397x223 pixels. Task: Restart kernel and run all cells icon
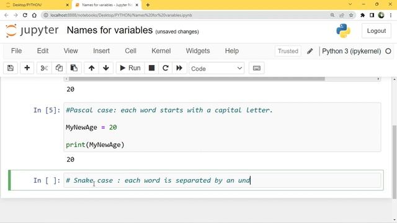(x=179, y=68)
